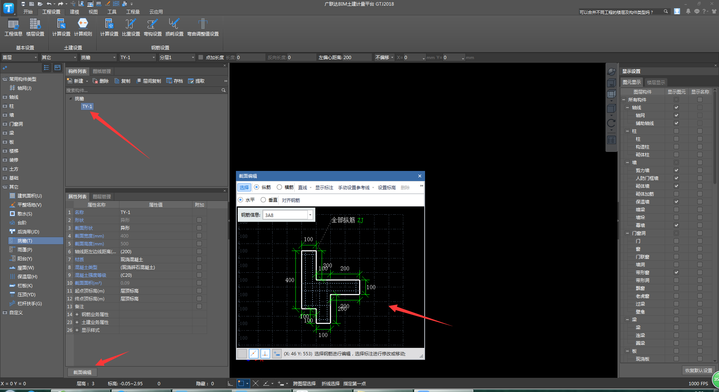Image resolution: width=719 pixels, height=392 pixels.
Task: Click the rotate view icon in canvas toolbar
Action: (611, 123)
